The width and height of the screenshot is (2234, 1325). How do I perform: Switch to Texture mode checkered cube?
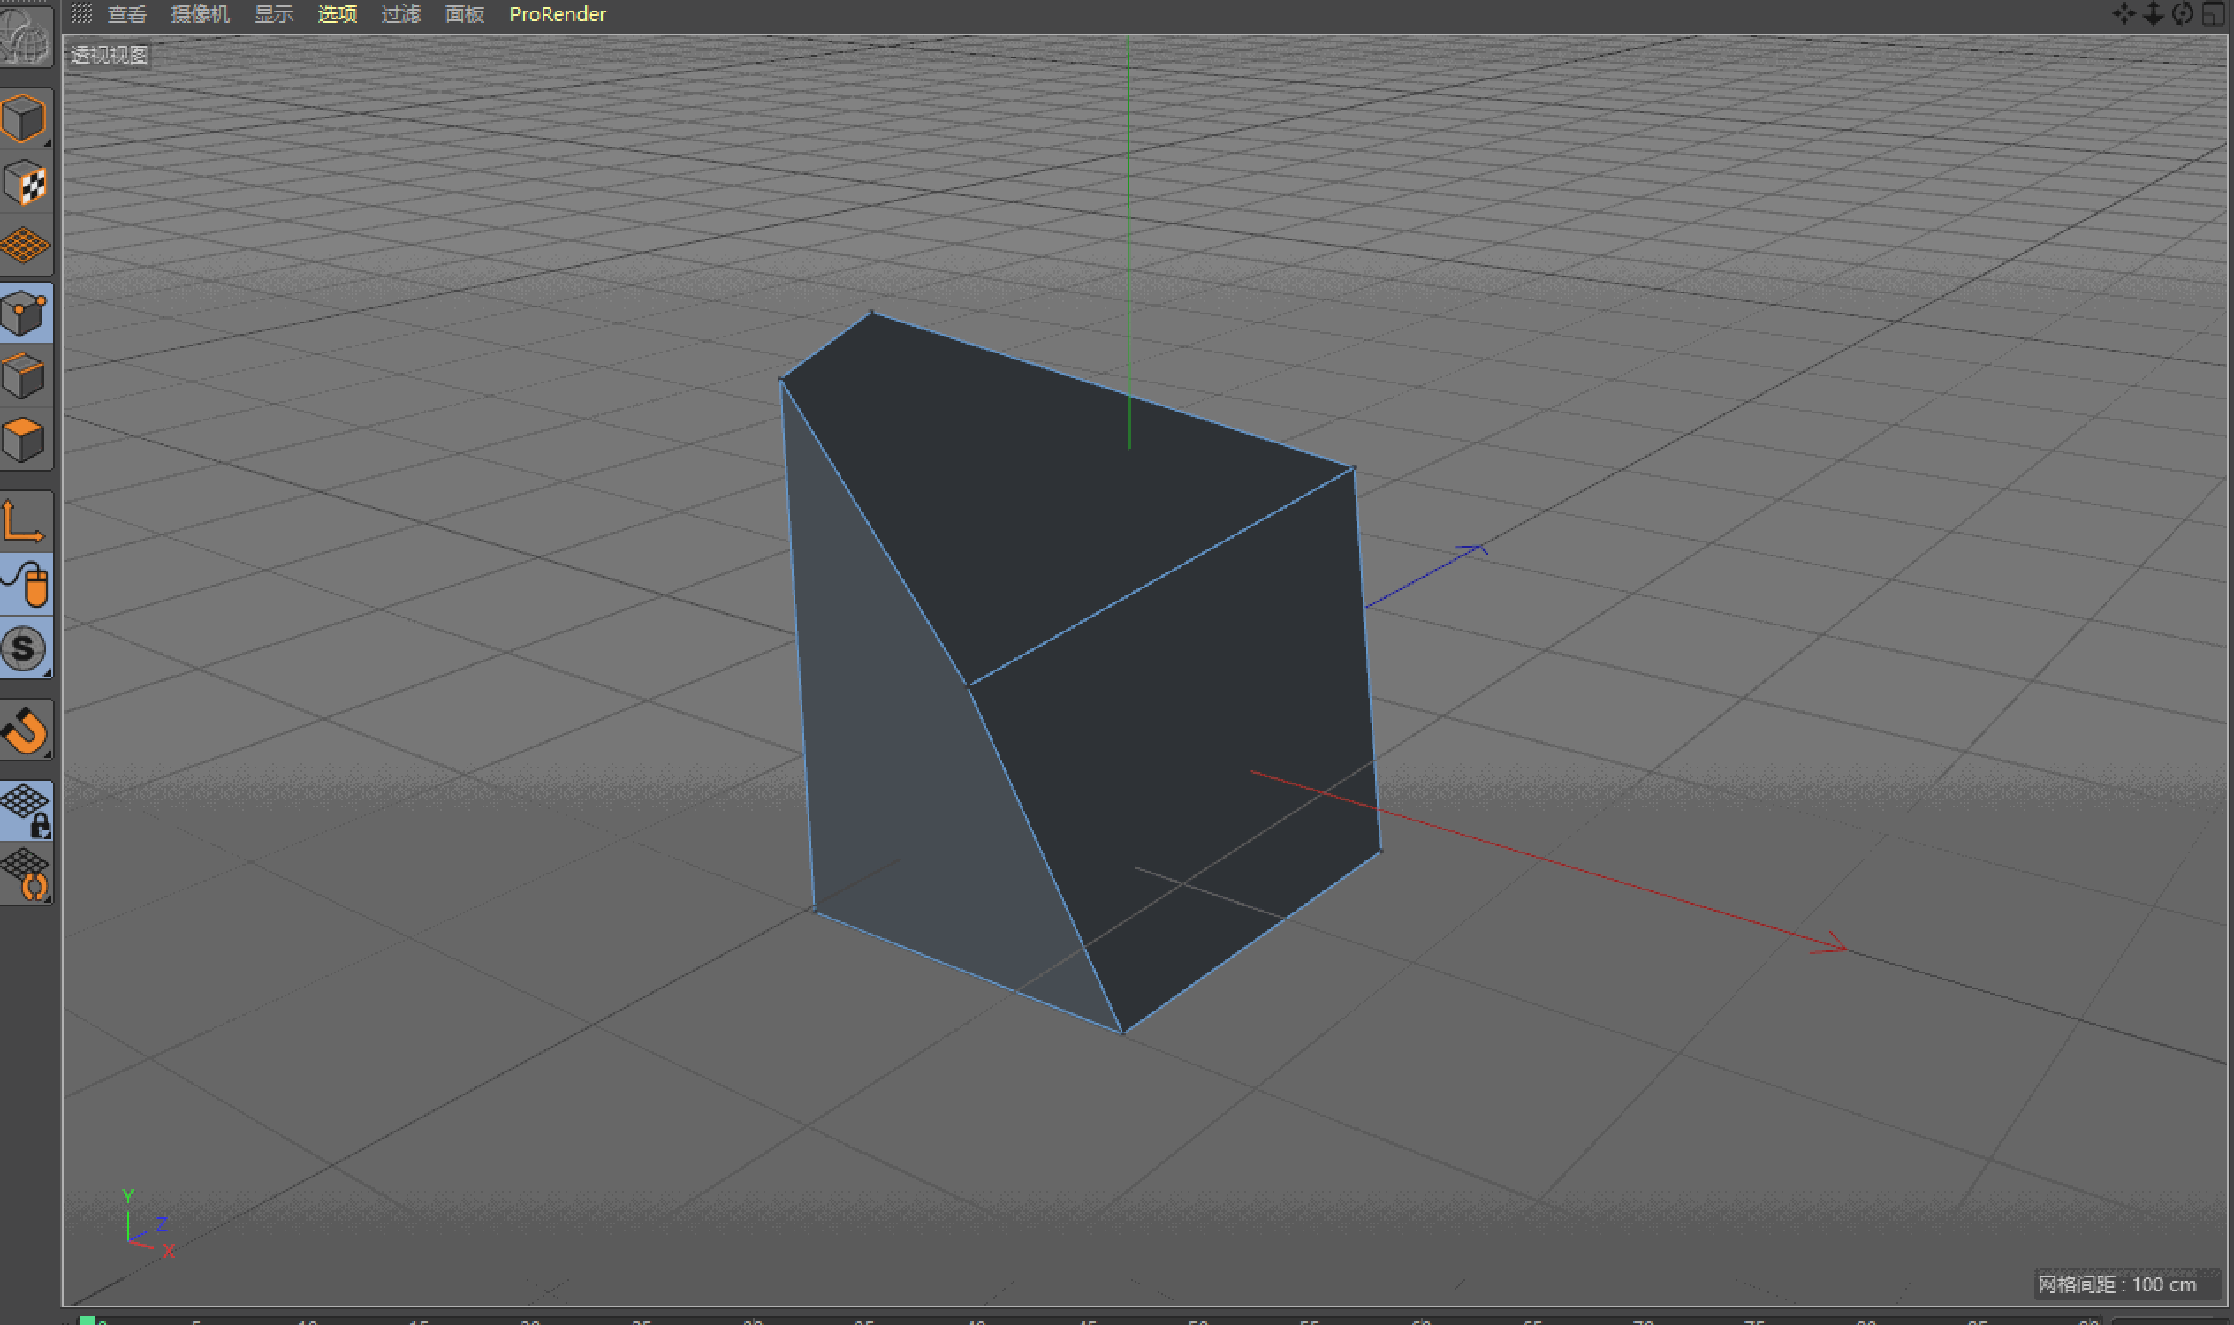[x=24, y=184]
